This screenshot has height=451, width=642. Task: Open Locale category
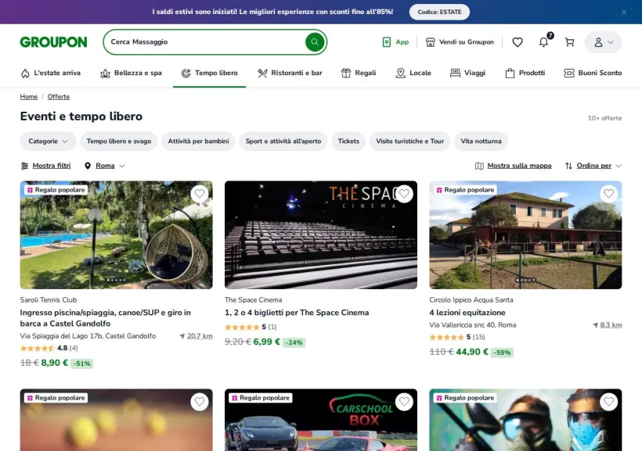click(x=413, y=73)
